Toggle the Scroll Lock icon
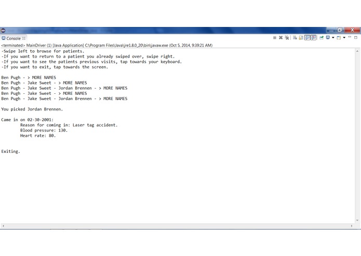The image size is (361, 256). point(301,38)
